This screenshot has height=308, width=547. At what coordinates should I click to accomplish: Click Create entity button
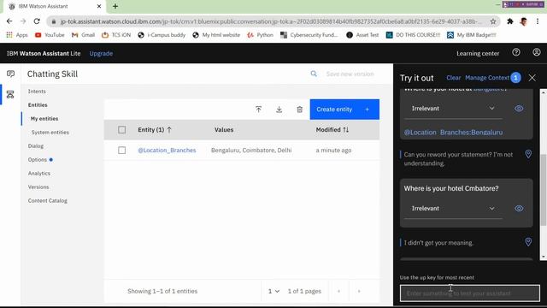[344, 110]
